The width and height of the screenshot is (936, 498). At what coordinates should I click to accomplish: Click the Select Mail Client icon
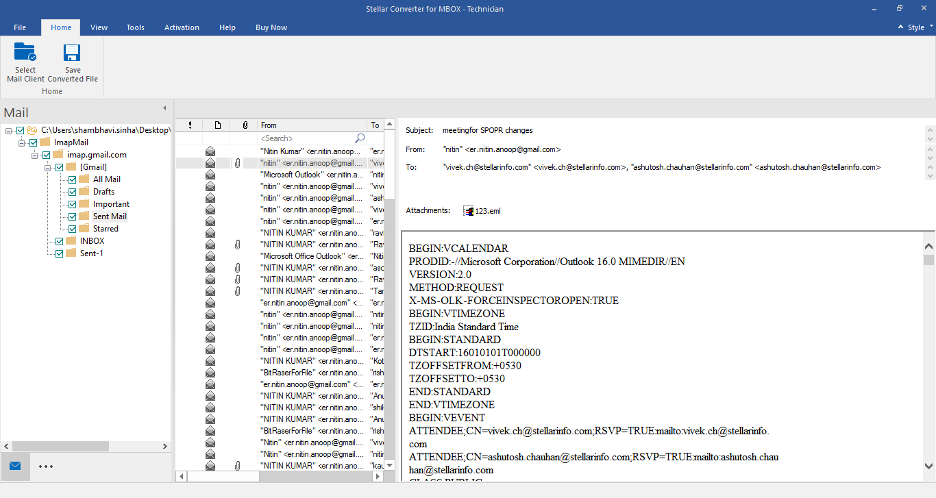click(25, 53)
